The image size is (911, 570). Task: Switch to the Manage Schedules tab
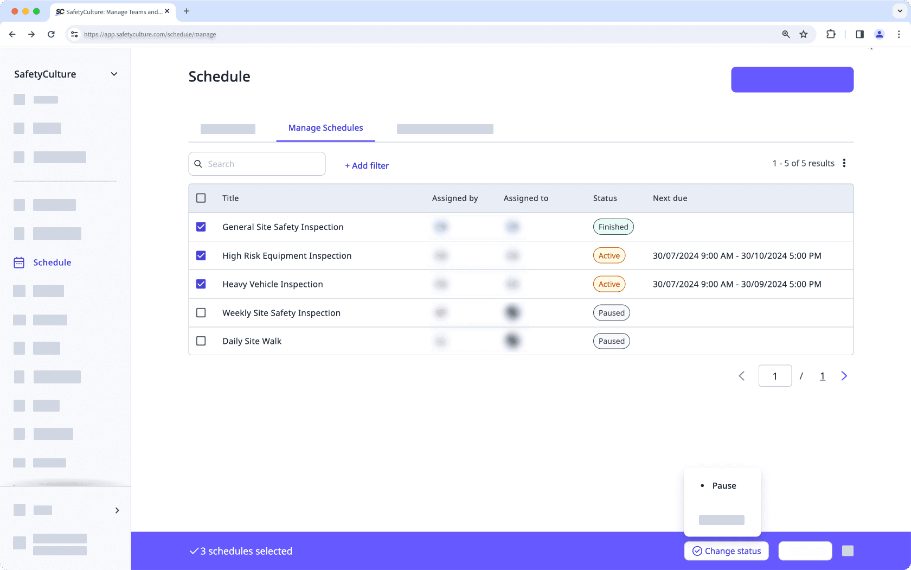325,127
